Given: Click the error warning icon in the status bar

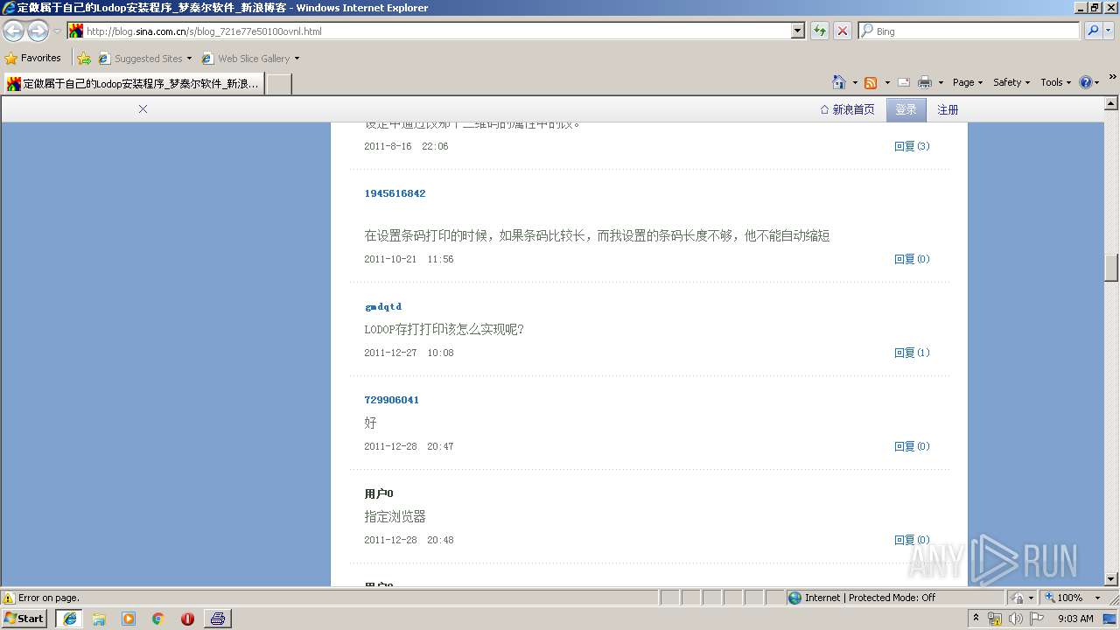Looking at the screenshot, I should click(9, 598).
